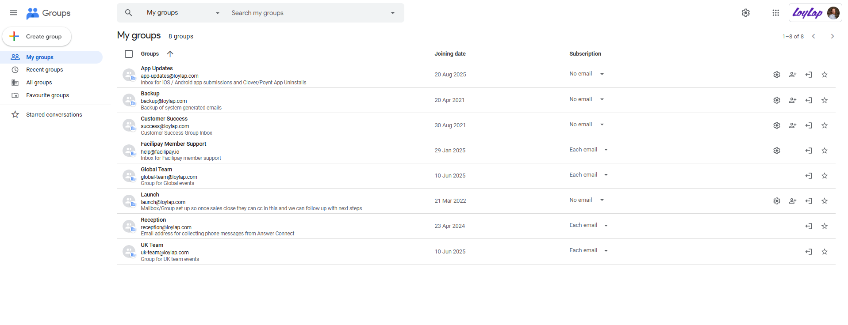This screenshot has height=325, width=848.
Task: Toggle the main hamburger menu
Action: tap(14, 13)
